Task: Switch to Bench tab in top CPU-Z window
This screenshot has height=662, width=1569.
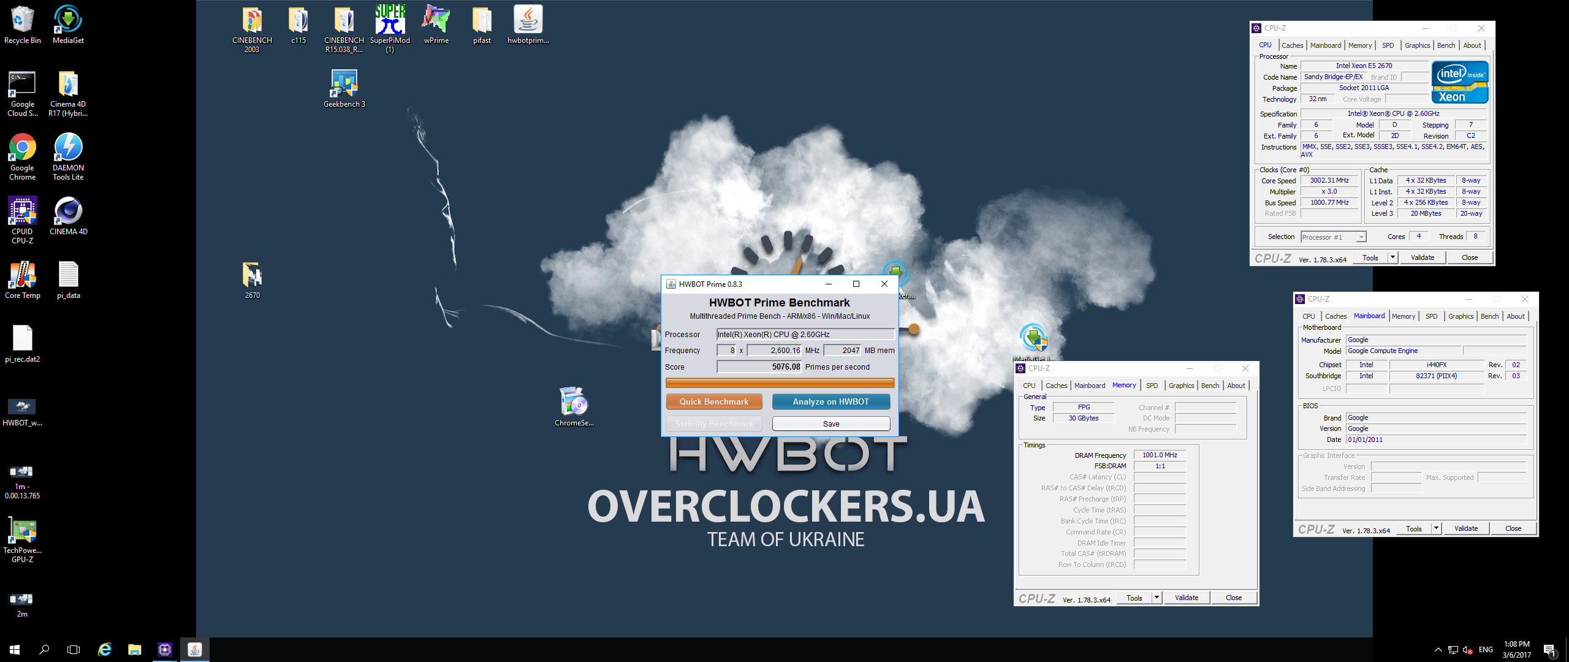Action: coord(1446,45)
